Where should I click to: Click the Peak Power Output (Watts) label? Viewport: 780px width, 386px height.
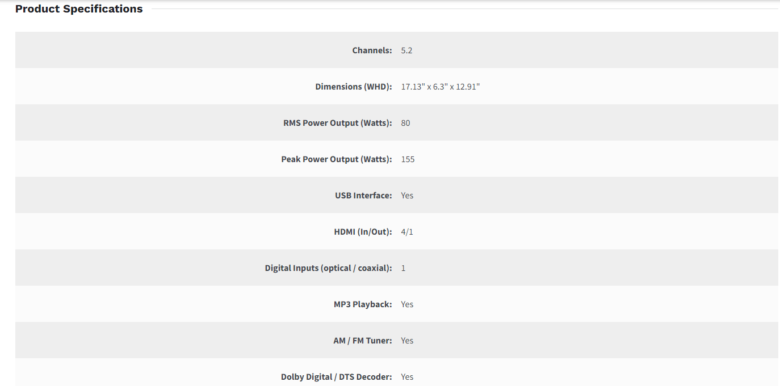337,159
